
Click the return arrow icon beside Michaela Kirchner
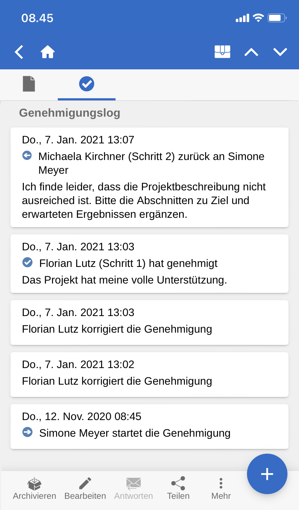click(27, 156)
